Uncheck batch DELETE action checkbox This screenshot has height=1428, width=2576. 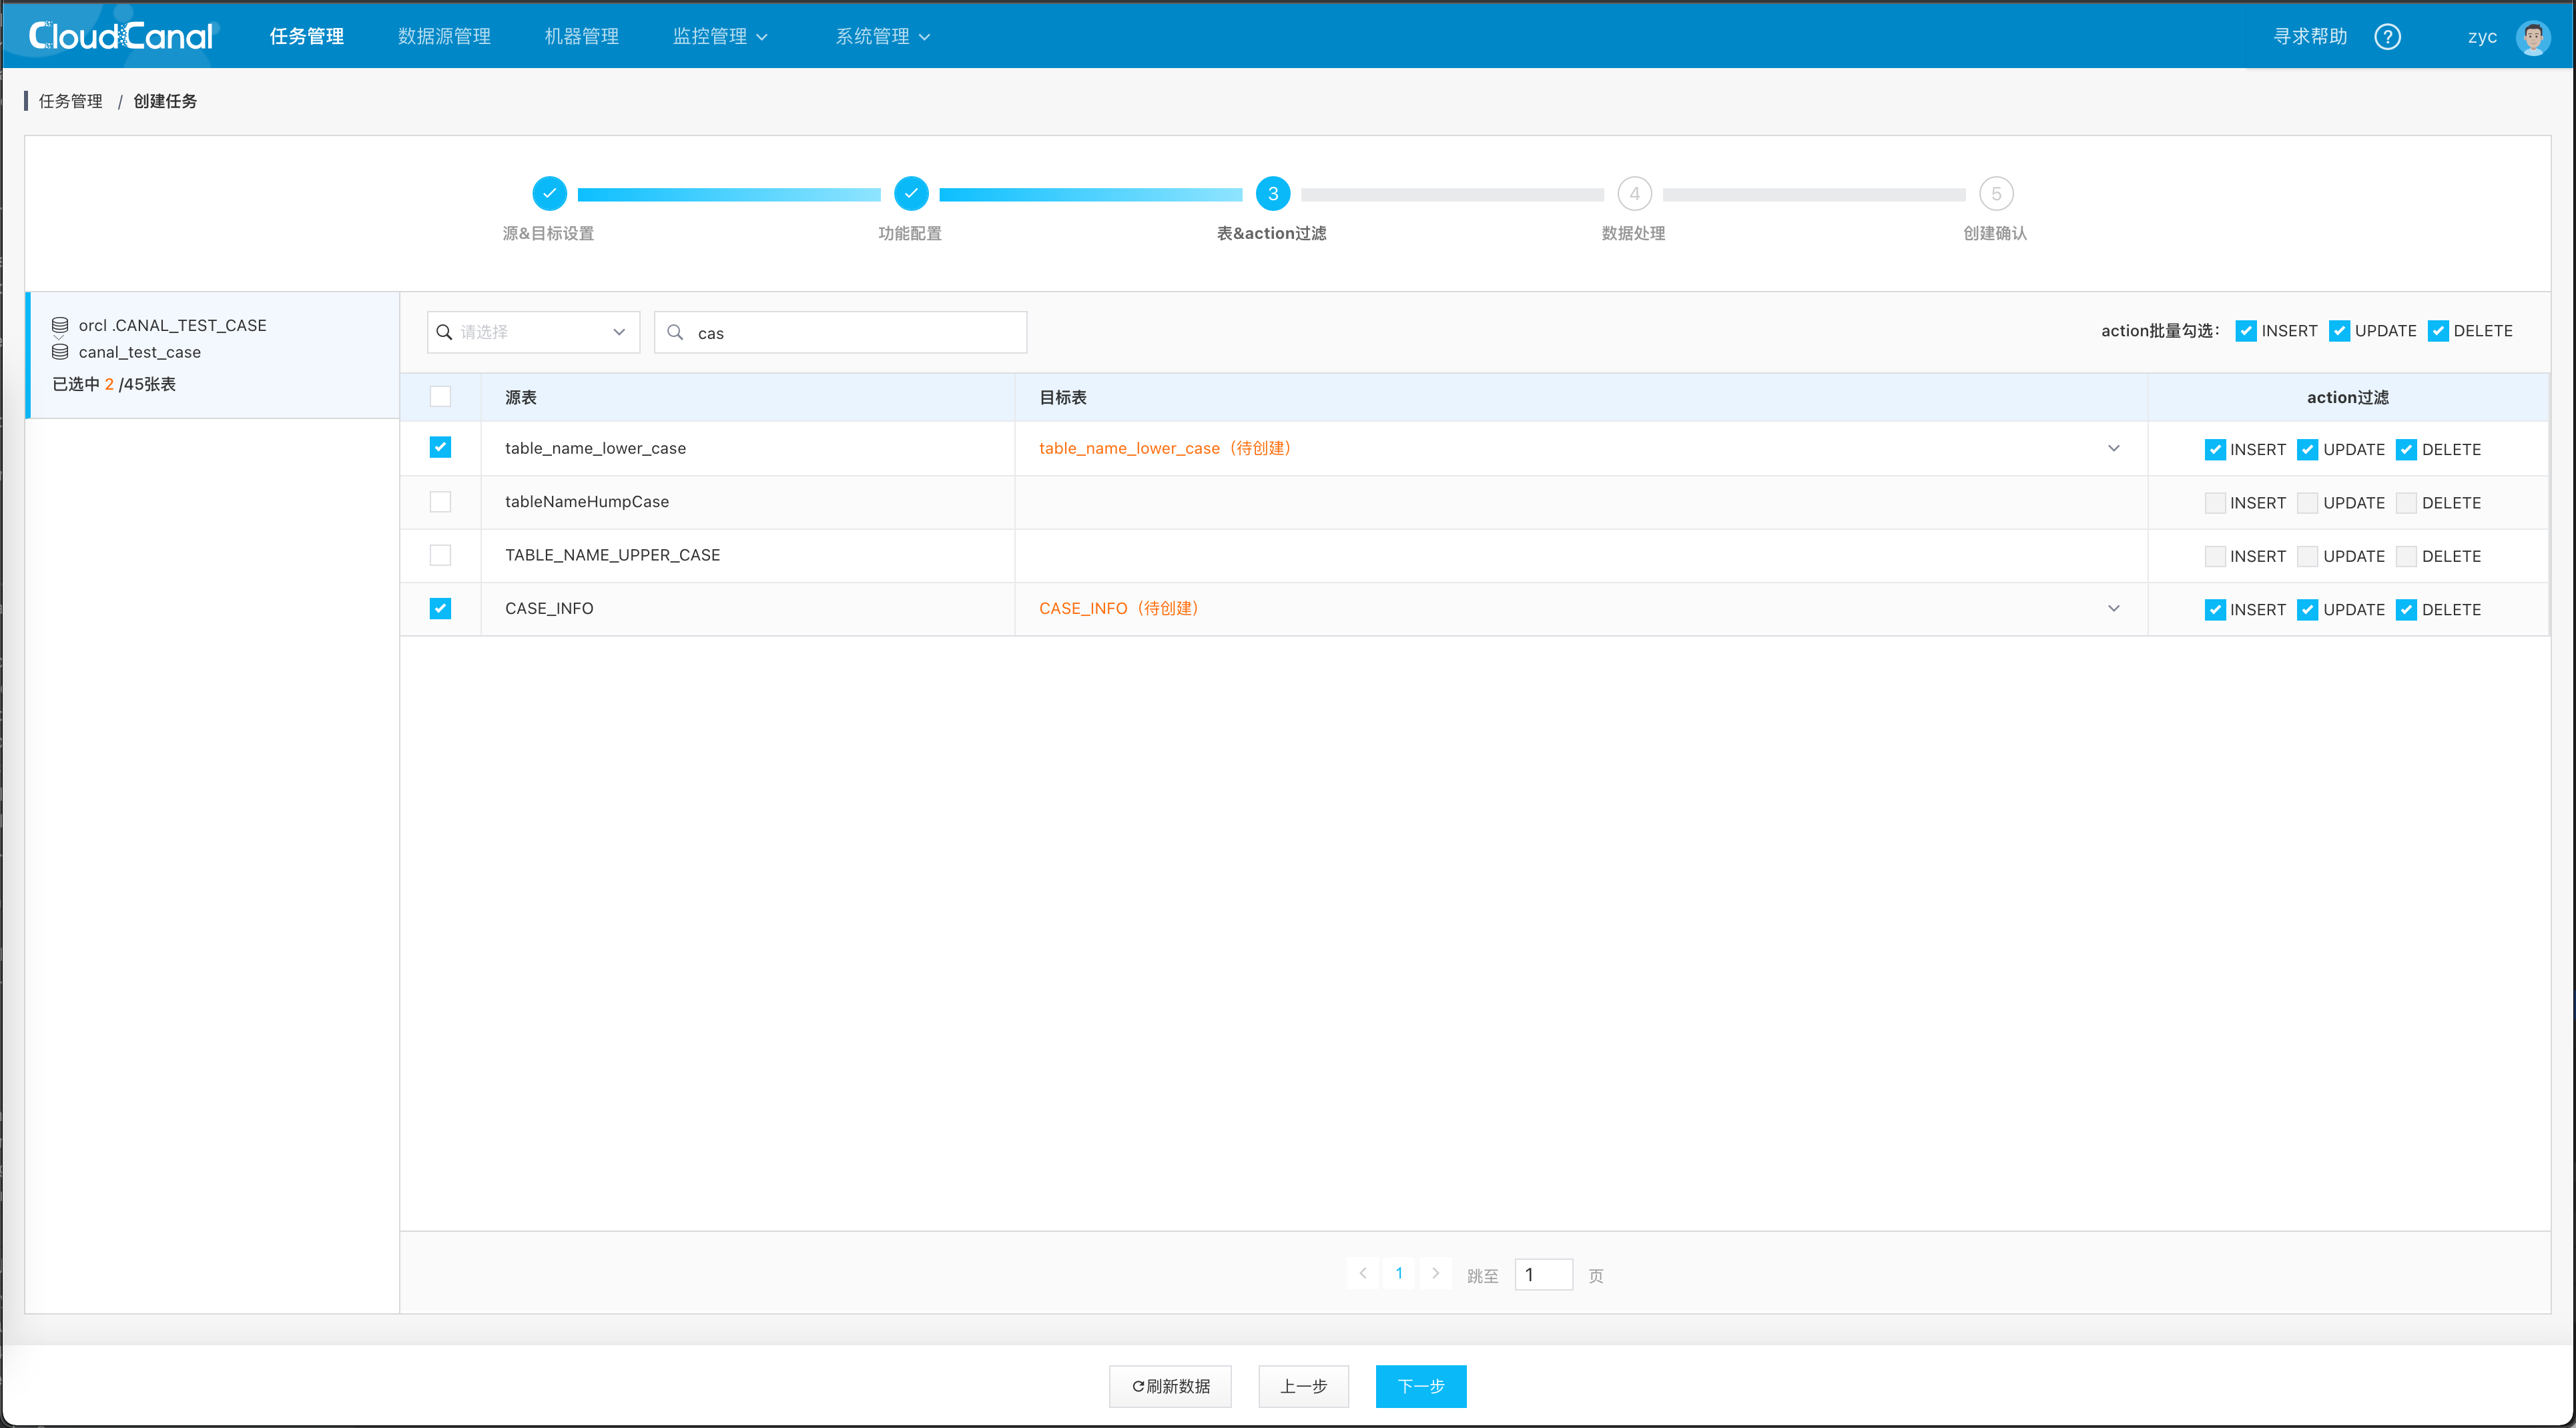pos(2438,331)
